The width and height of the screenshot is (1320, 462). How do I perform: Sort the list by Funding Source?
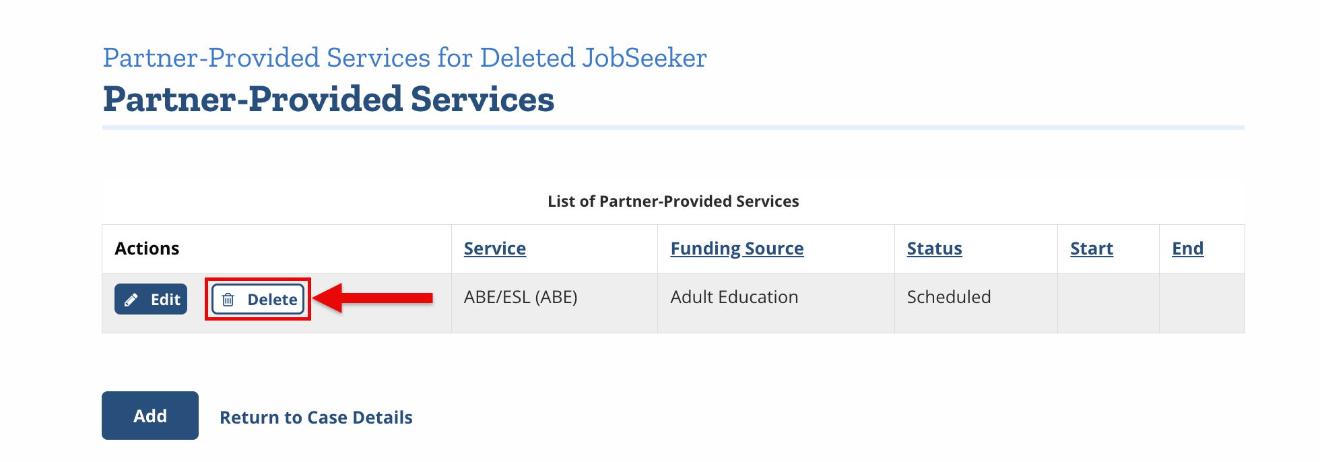click(x=737, y=249)
